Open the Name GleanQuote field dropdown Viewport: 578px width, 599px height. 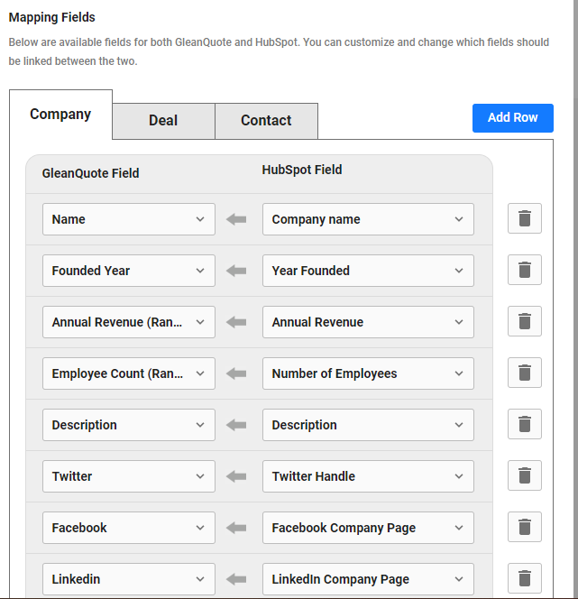coord(129,219)
